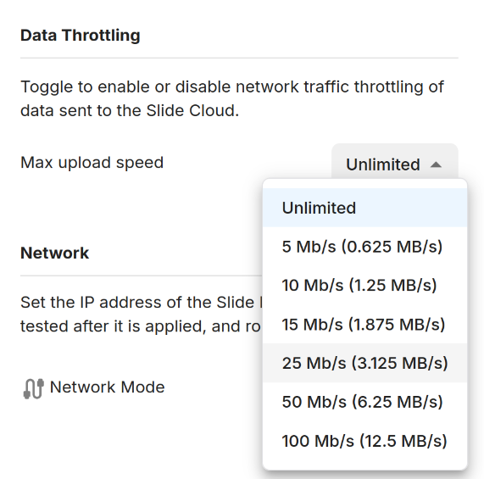Click the Network section heading
This screenshot has height=479, width=484.
(x=54, y=253)
